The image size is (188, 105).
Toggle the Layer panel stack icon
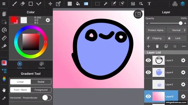[183, 4]
